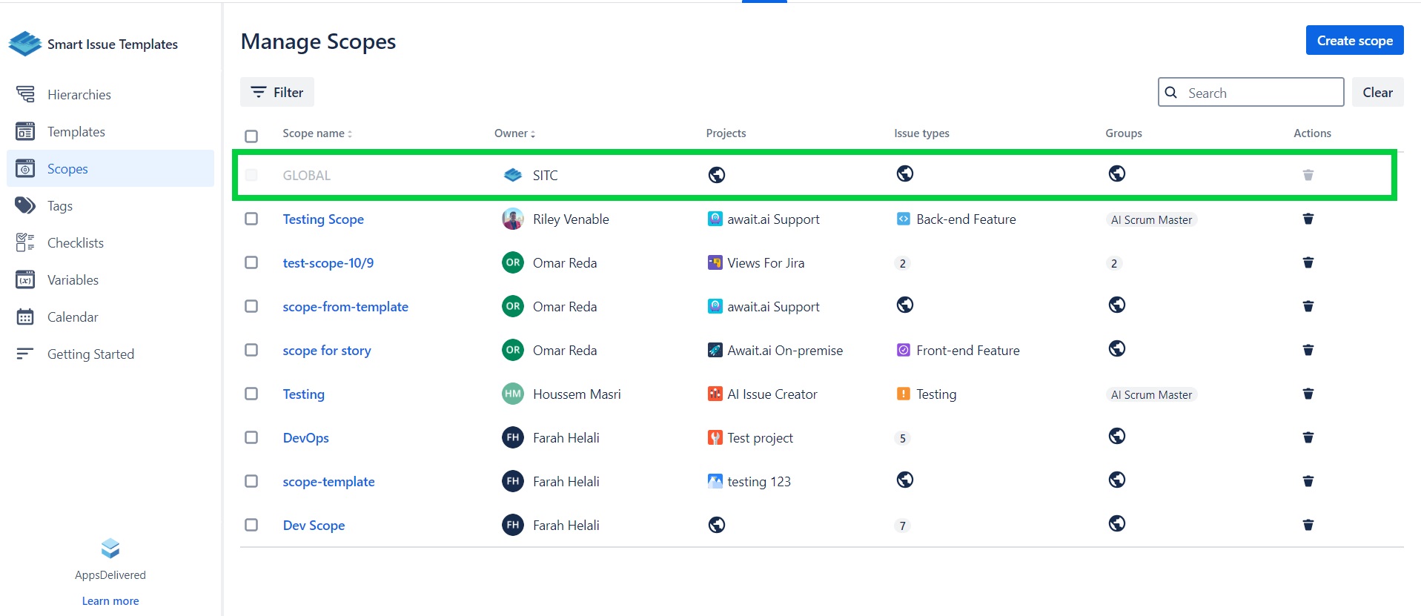
Task: Open Templates in the sidebar
Action: click(76, 131)
